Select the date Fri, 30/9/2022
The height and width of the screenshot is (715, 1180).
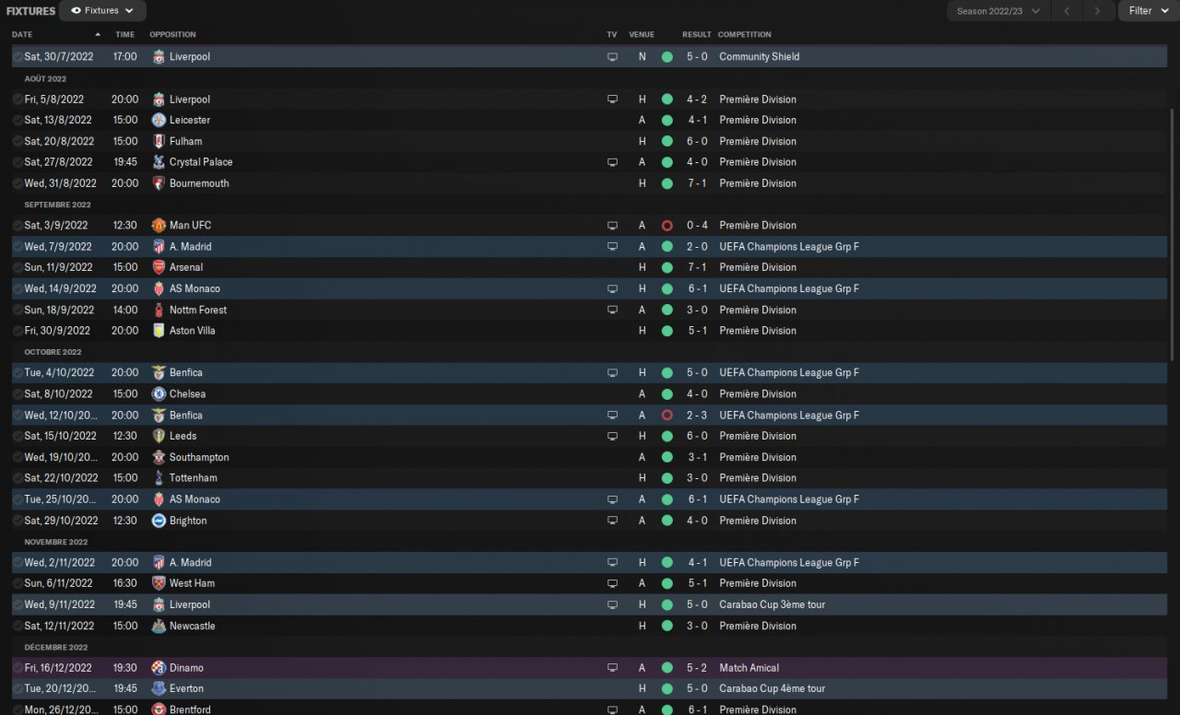coord(57,331)
